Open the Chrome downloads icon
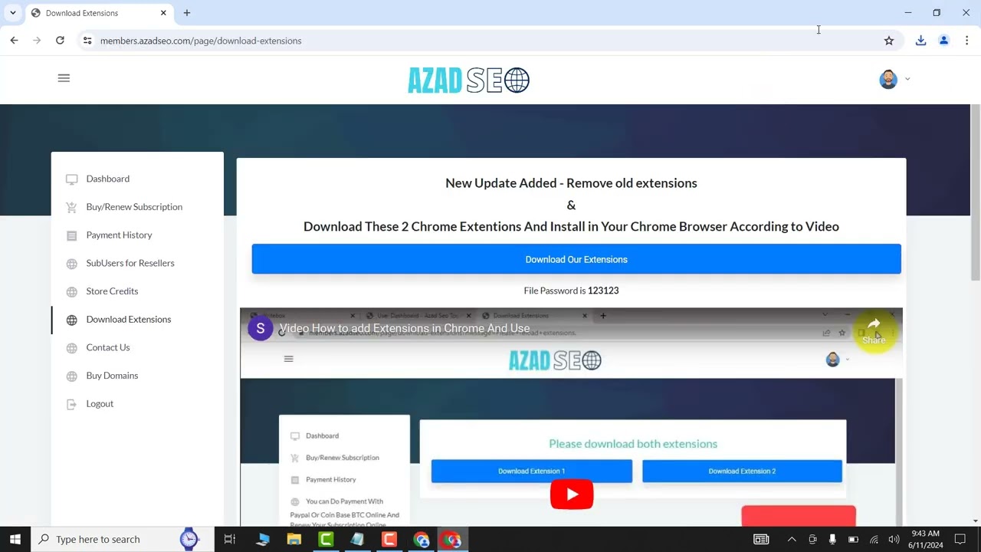Screen dimensions: 981x552 tap(920, 41)
